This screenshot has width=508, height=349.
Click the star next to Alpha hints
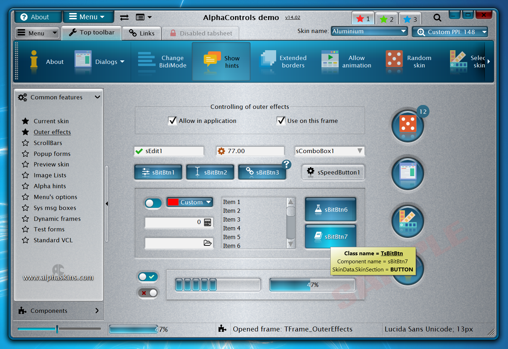[25, 186]
